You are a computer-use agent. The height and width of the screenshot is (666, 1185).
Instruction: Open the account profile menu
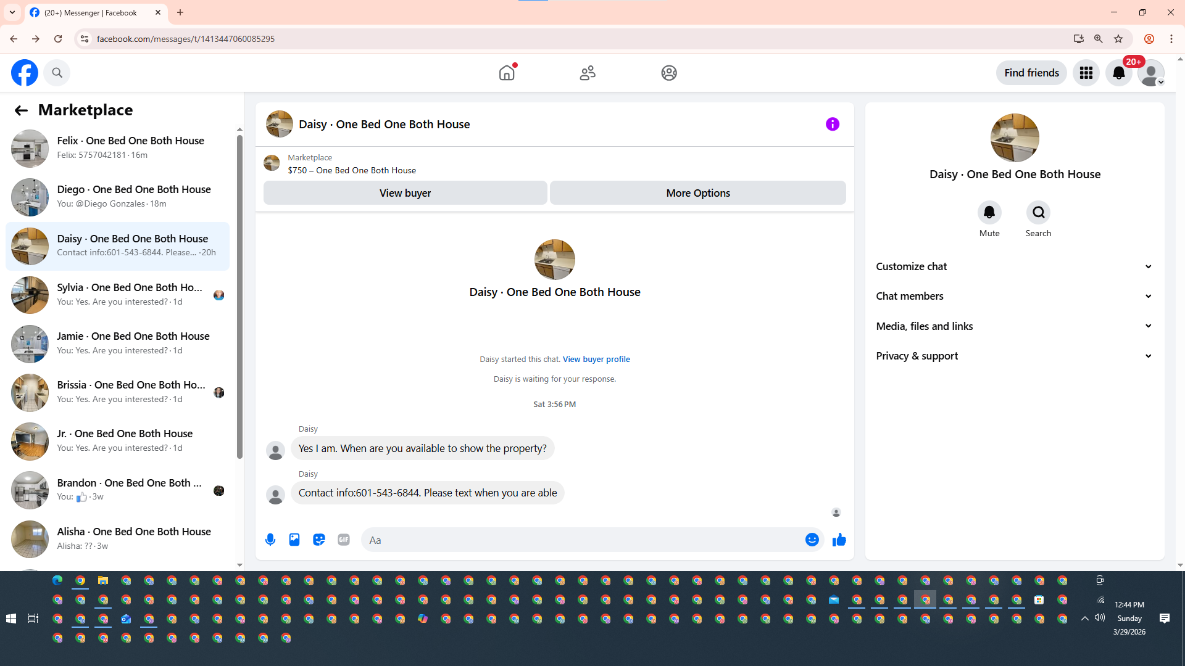(1151, 73)
